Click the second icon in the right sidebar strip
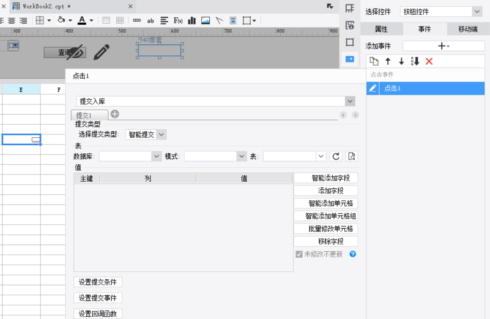 pyautogui.click(x=350, y=25)
